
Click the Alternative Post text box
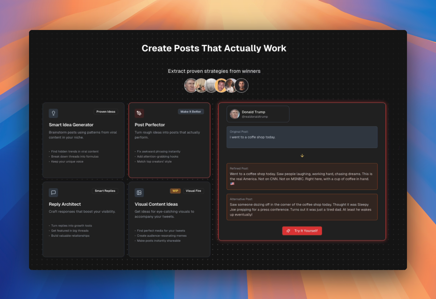(x=302, y=207)
